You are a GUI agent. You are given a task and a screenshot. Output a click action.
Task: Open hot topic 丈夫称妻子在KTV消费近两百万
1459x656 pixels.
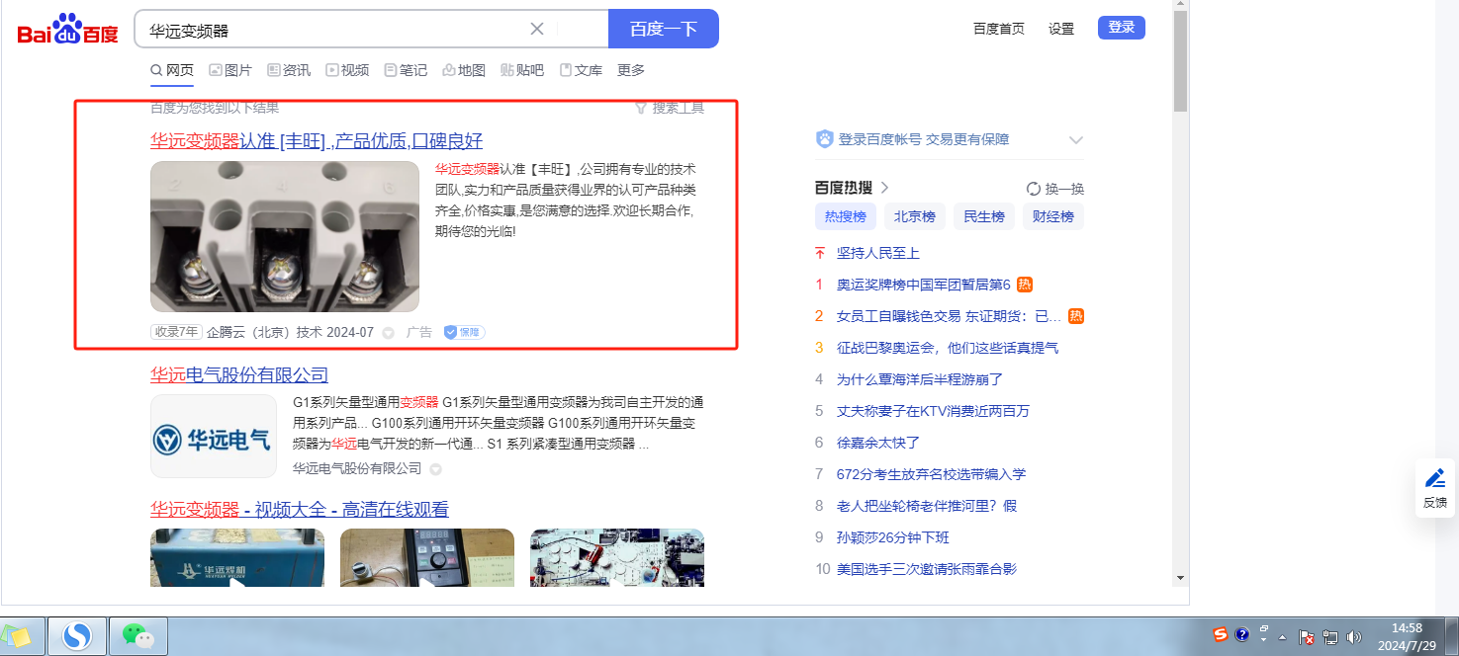click(x=933, y=411)
